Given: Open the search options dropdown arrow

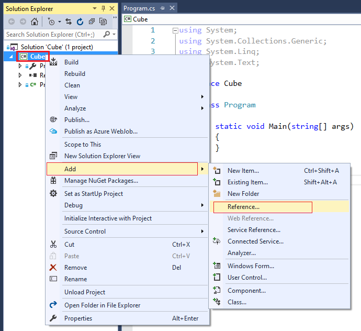Looking at the screenshot, I should tap(114, 35).
